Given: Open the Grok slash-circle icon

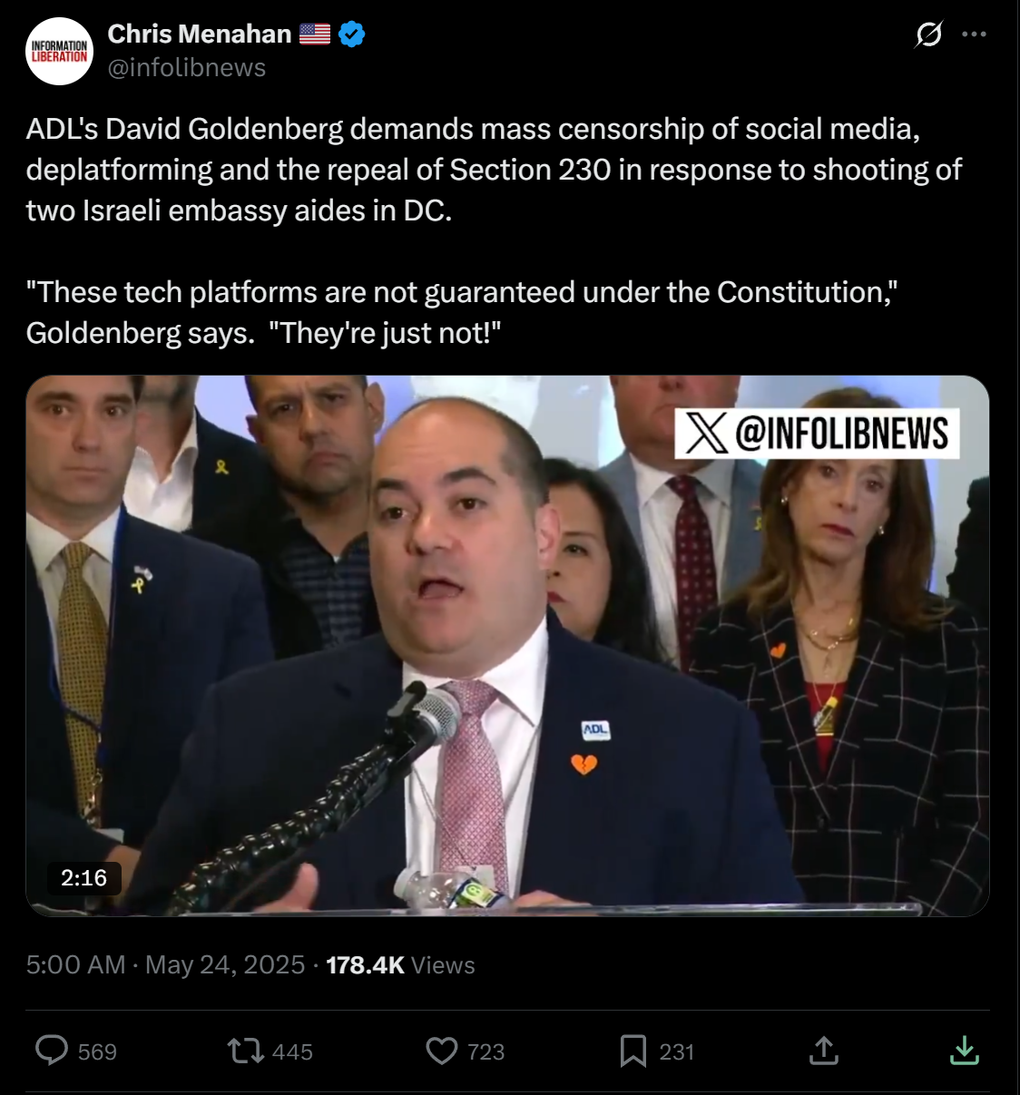Looking at the screenshot, I should [x=928, y=34].
